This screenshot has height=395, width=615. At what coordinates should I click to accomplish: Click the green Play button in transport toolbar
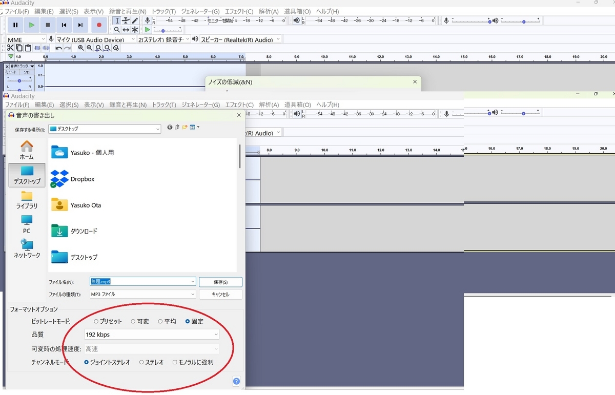(x=32, y=25)
